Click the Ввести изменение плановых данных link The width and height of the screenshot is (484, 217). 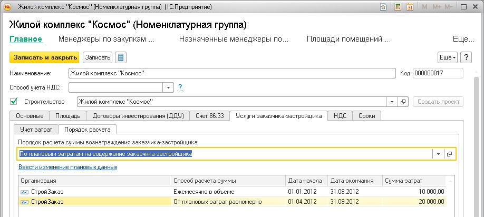[x=67, y=167]
